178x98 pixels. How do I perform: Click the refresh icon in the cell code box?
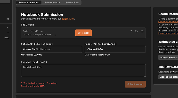(131, 31)
